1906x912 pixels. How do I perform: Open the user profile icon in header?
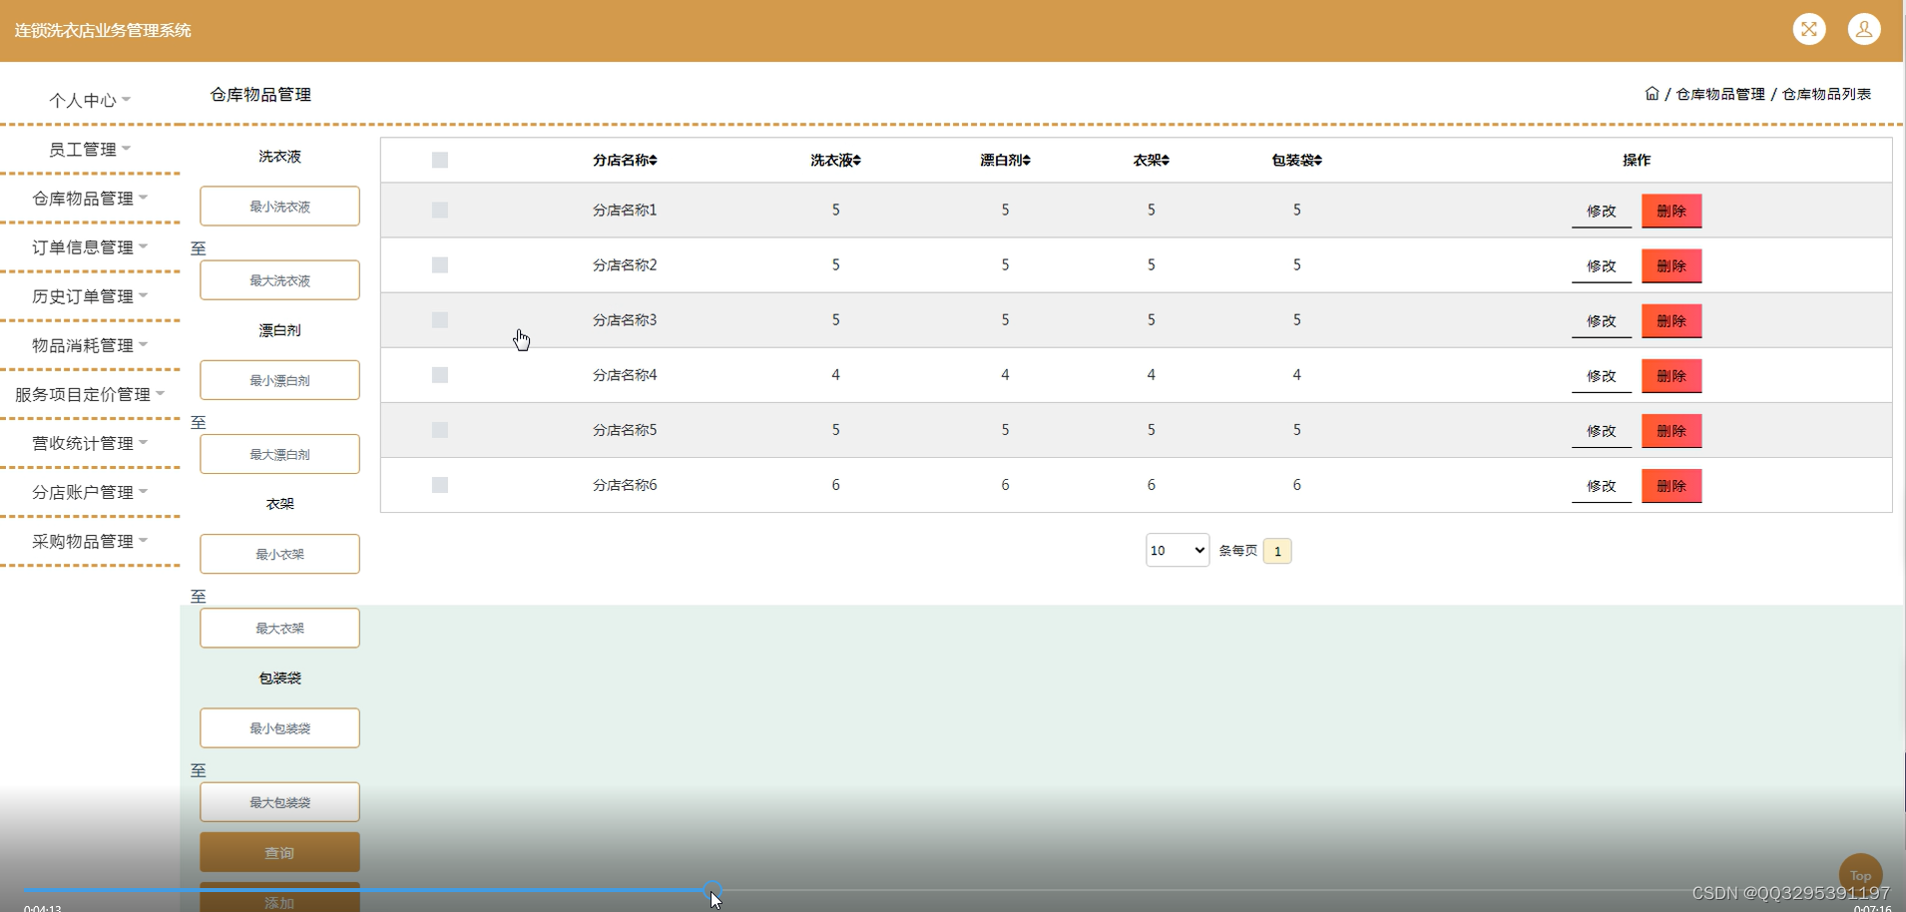(1864, 29)
